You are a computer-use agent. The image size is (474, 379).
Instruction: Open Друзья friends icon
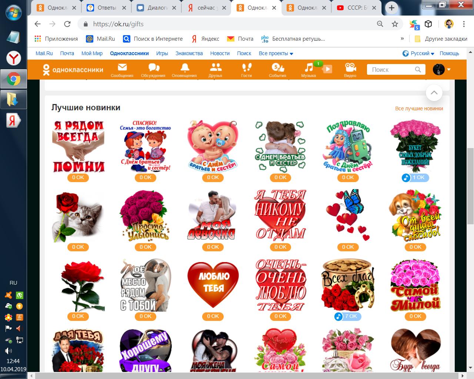(x=215, y=70)
